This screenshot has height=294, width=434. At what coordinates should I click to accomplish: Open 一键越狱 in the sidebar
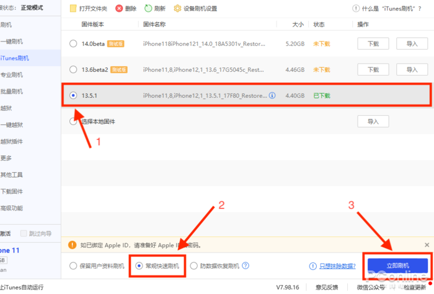[12, 125]
